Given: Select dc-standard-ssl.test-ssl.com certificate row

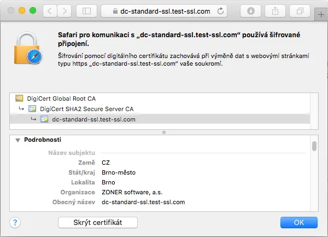Looking at the screenshot, I should click(x=160, y=119).
